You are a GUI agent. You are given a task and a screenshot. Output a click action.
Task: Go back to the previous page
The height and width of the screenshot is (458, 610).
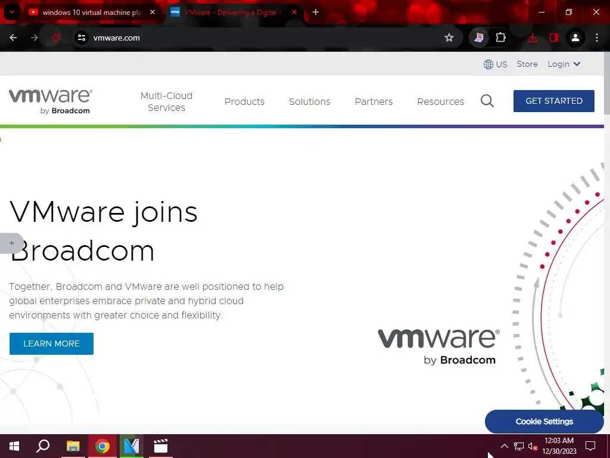(13, 38)
